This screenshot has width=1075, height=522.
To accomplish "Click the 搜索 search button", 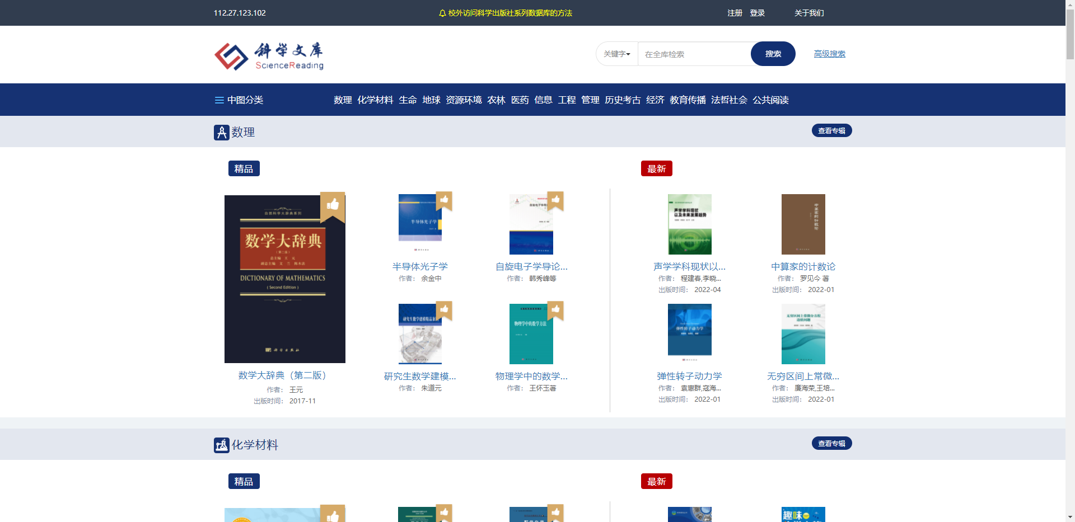I will click(773, 54).
